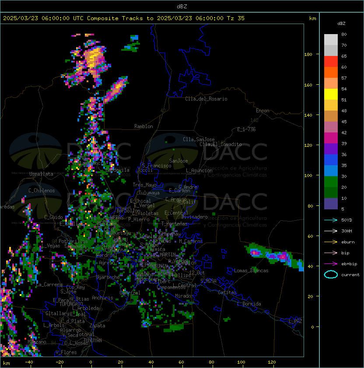Pick the light blue 30–35 dBZ swatch

[331, 170]
